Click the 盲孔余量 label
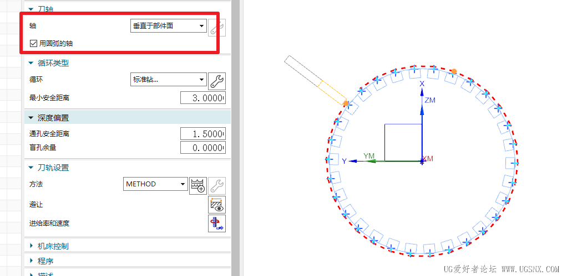Viewport: 562px width, 276px height. coord(43,147)
